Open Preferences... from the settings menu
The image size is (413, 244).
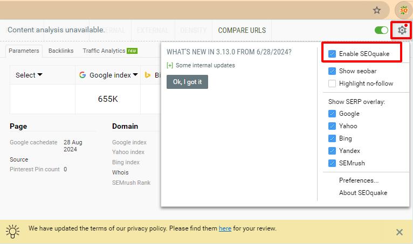(359, 180)
